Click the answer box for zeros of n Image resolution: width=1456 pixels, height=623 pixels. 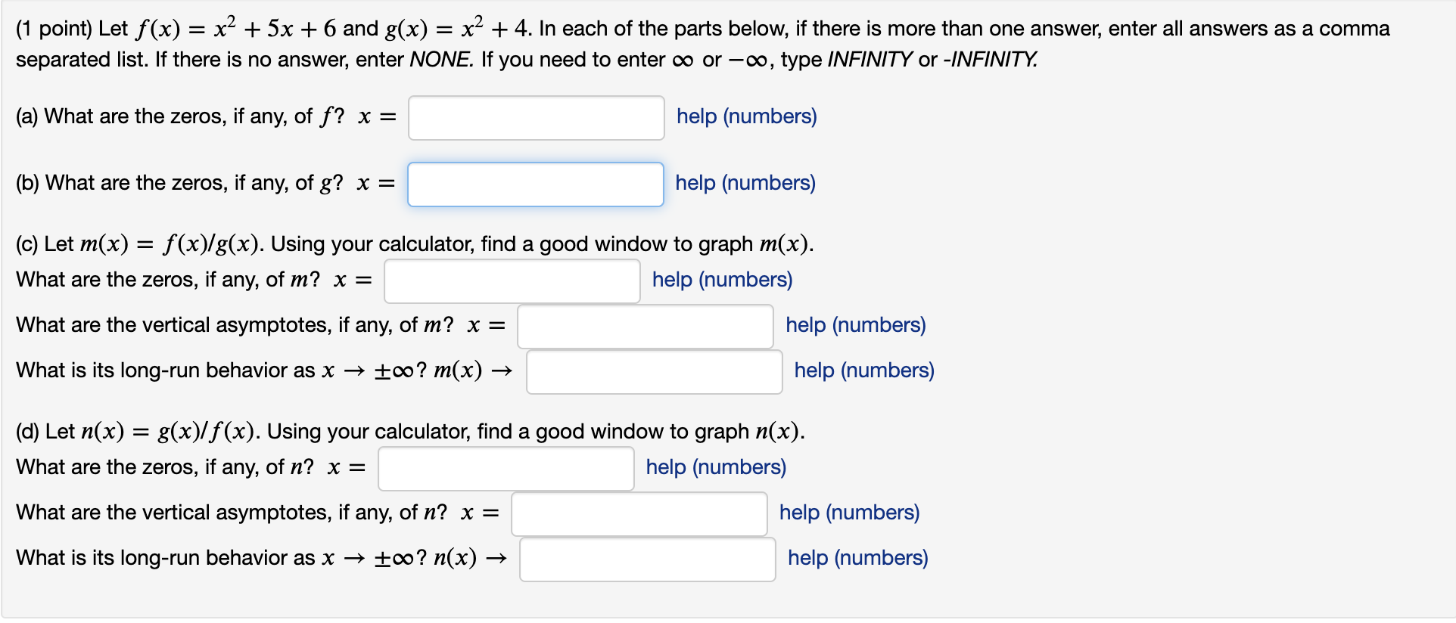[506, 468]
